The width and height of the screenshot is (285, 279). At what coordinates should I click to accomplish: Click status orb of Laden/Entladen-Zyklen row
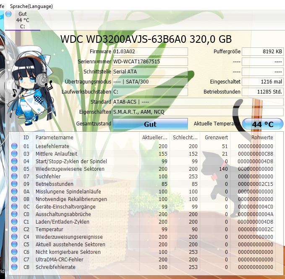coord(14,222)
